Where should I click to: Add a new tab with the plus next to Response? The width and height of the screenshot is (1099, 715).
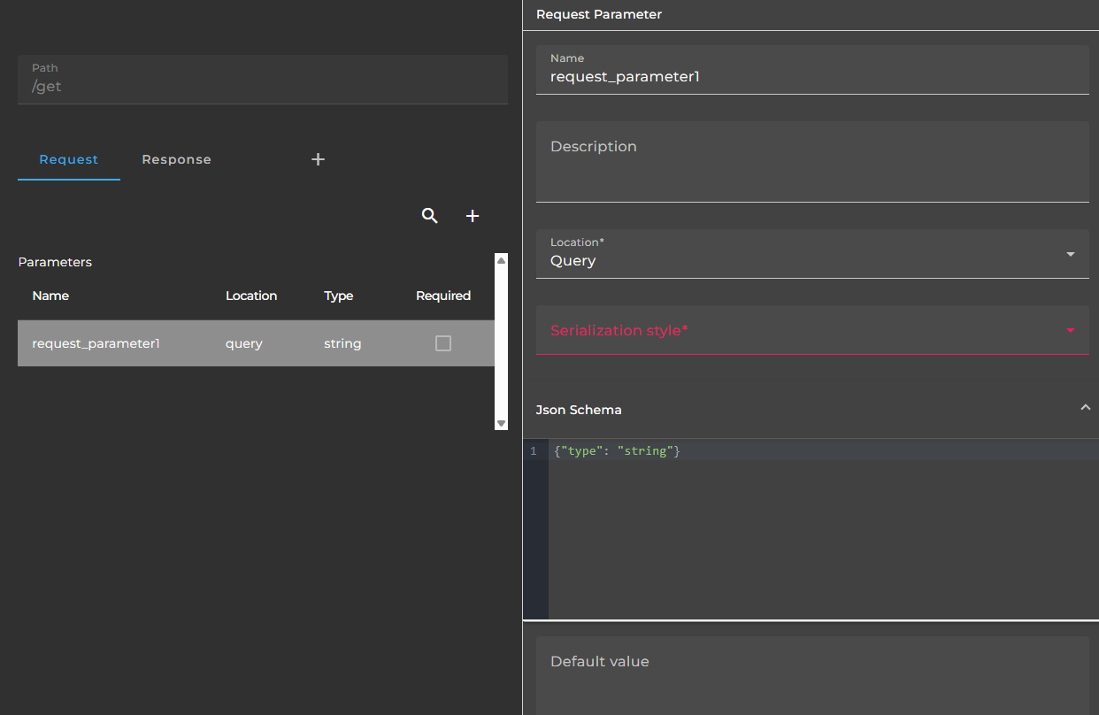(319, 159)
